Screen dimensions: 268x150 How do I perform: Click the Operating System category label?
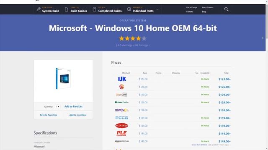point(133,20)
